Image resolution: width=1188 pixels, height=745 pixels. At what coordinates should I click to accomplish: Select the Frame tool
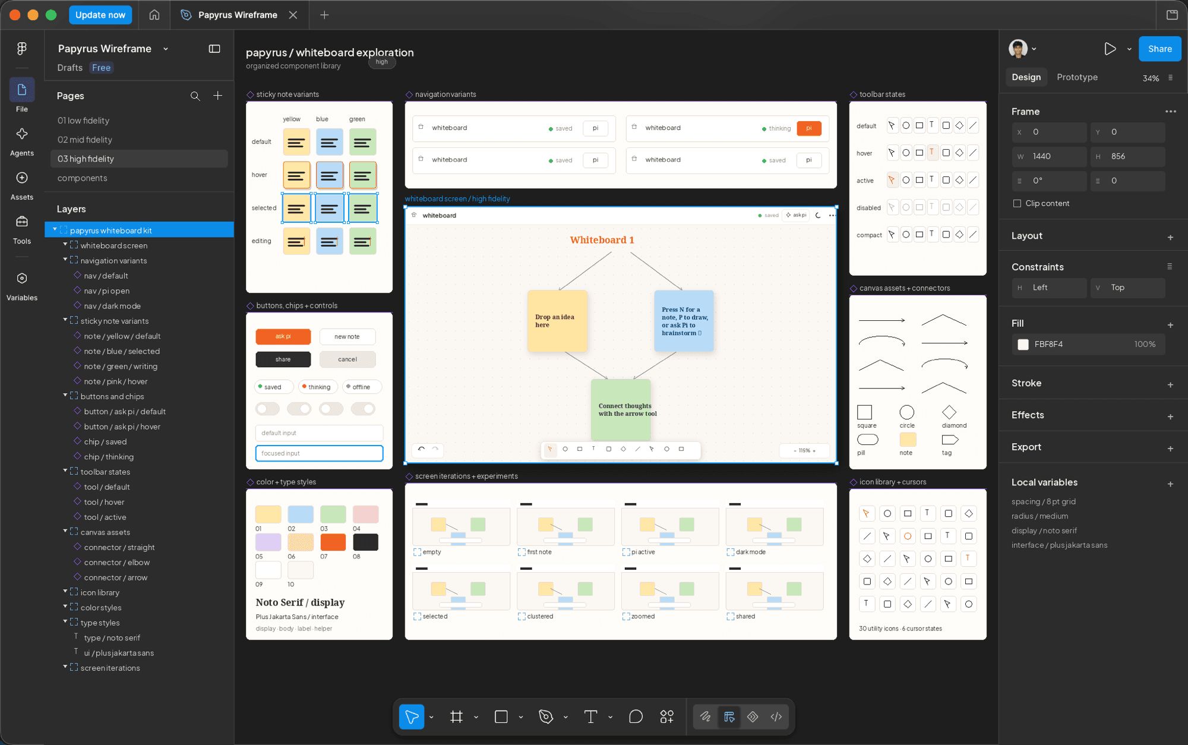(456, 716)
